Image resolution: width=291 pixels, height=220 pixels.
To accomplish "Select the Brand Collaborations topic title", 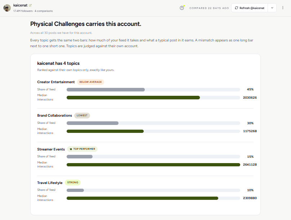I will (55, 115).
